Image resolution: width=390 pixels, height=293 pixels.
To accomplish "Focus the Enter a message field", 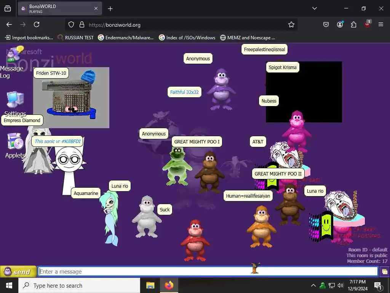I will click(208, 271).
